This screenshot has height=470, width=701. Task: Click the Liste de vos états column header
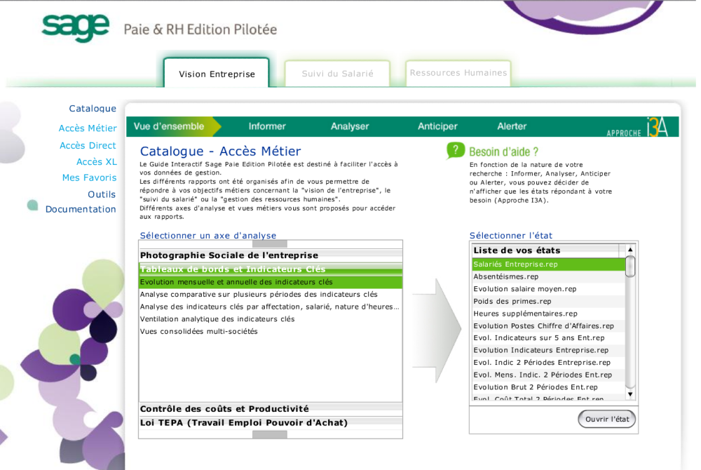[545, 250]
